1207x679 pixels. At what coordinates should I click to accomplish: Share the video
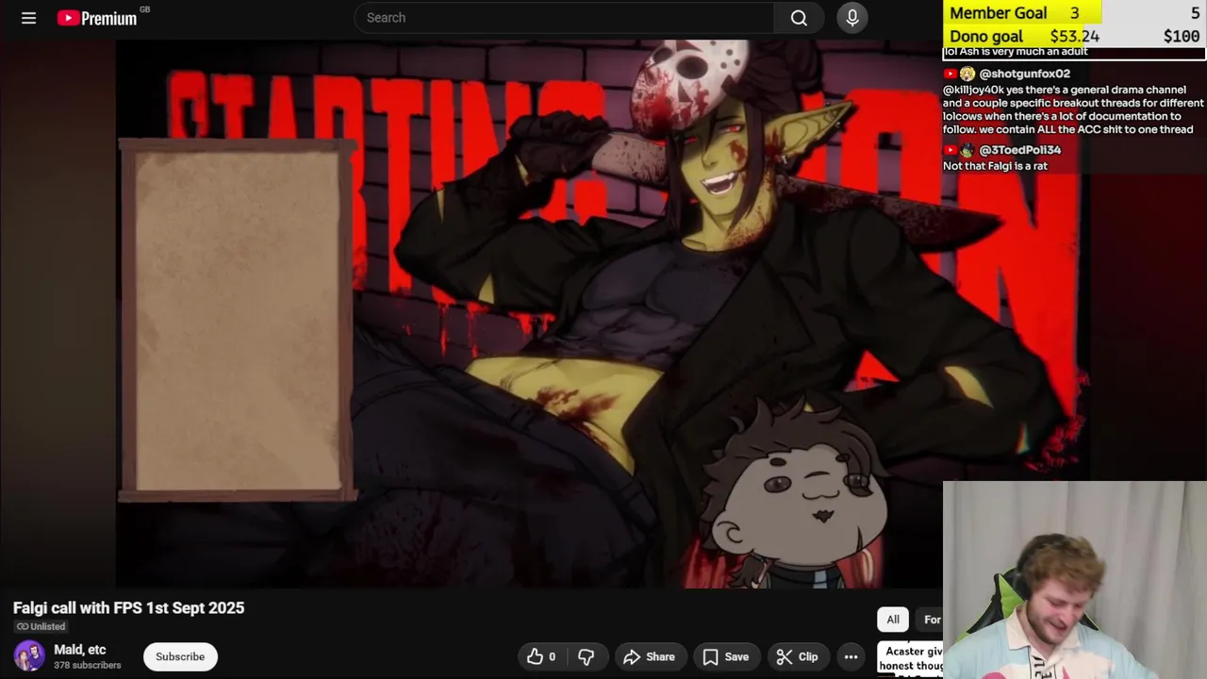pyautogui.click(x=649, y=656)
